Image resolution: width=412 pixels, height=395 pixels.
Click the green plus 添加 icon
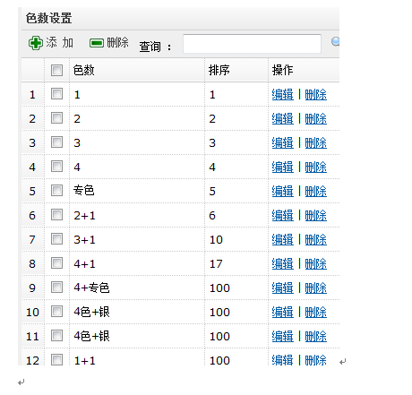click(x=36, y=43)
